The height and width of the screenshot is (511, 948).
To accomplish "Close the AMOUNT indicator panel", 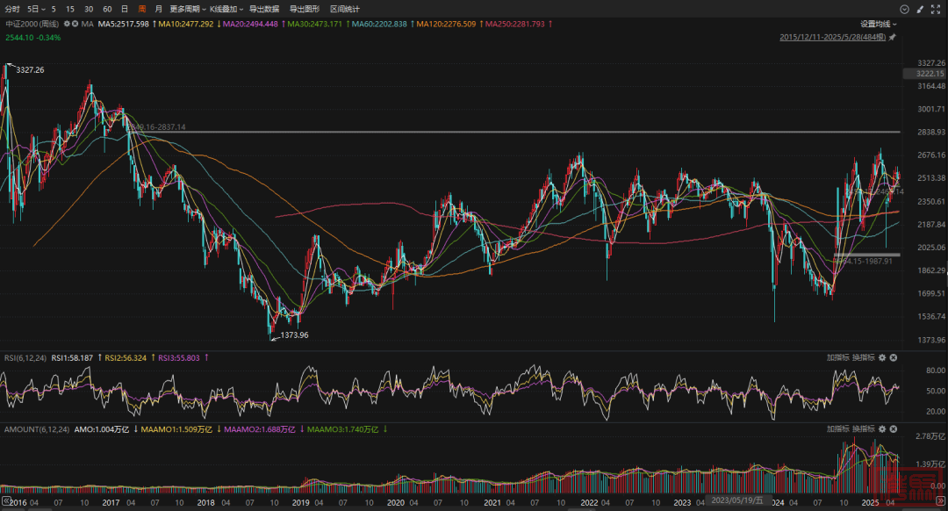I will (x=893, y=428).
